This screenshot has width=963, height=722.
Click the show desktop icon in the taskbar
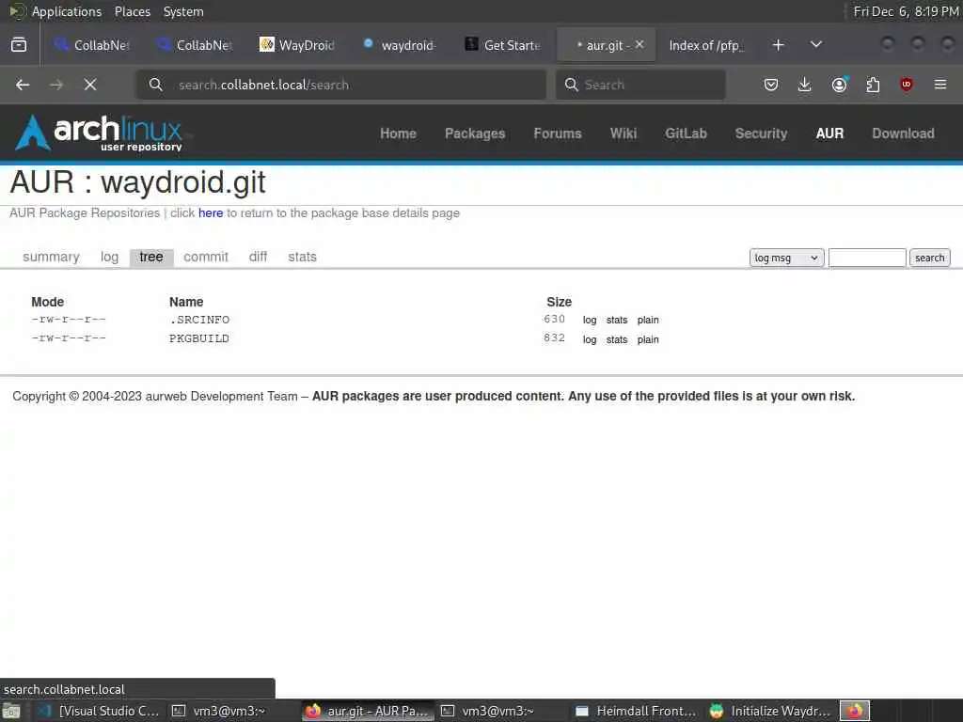[x=11, y=711]
